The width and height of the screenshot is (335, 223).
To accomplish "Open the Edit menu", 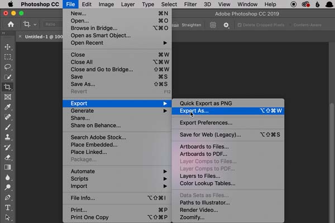I will (87, 4).
